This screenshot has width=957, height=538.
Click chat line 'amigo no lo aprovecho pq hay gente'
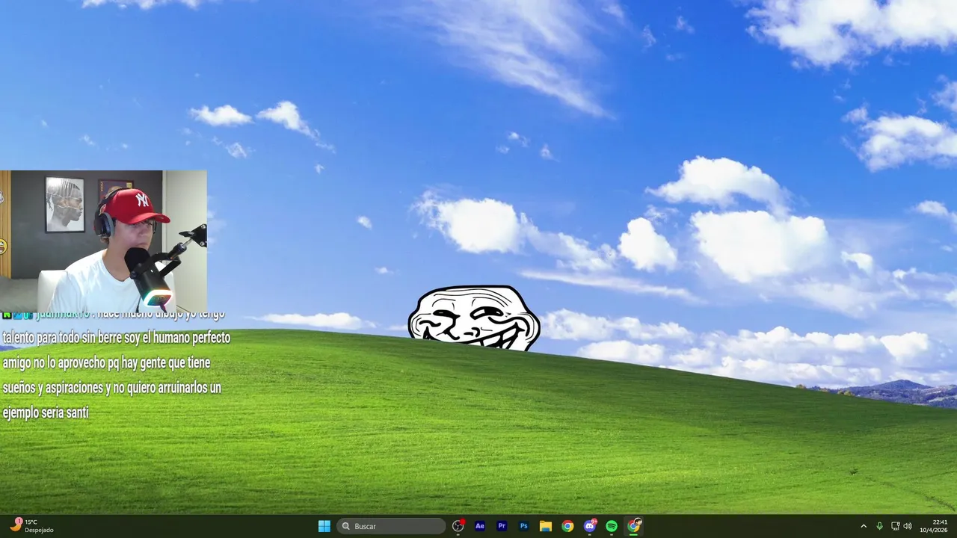[x=106, y=362]
